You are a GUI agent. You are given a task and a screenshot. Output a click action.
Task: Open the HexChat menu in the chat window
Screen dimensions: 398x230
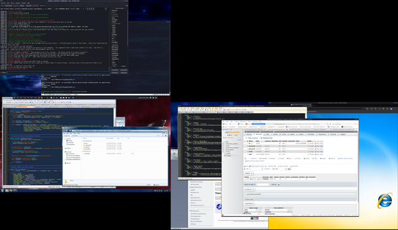pos(3,3)
